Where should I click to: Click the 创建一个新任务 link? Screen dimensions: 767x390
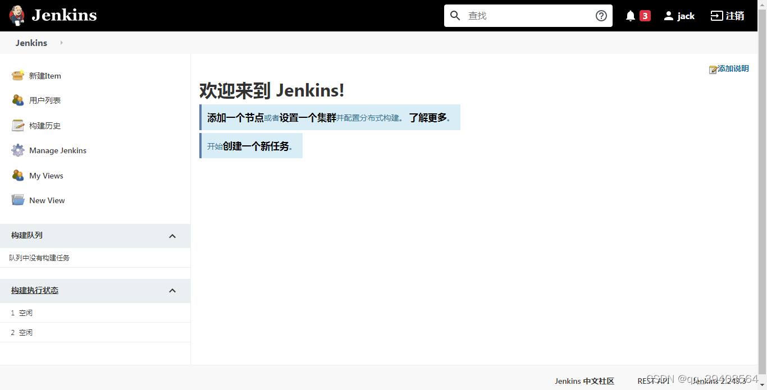tap(256, 146)
